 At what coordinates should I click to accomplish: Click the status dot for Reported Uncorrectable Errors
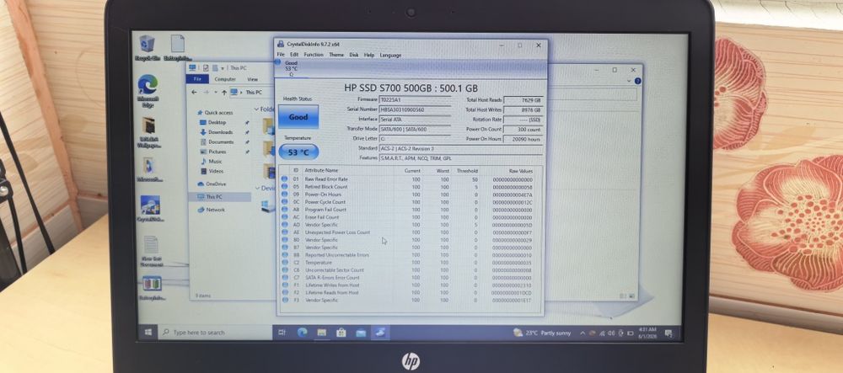pyautogui.click(x=284, y=255)
